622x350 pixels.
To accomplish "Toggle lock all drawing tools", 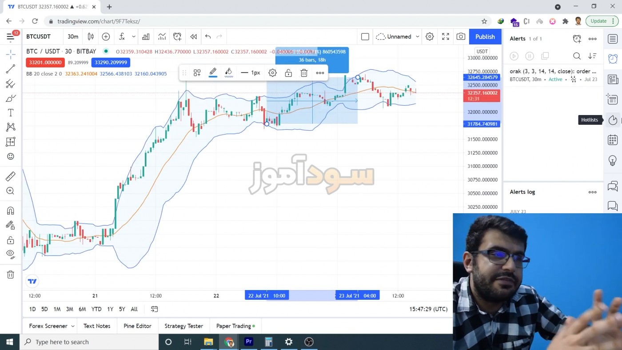I will point(11,240).
